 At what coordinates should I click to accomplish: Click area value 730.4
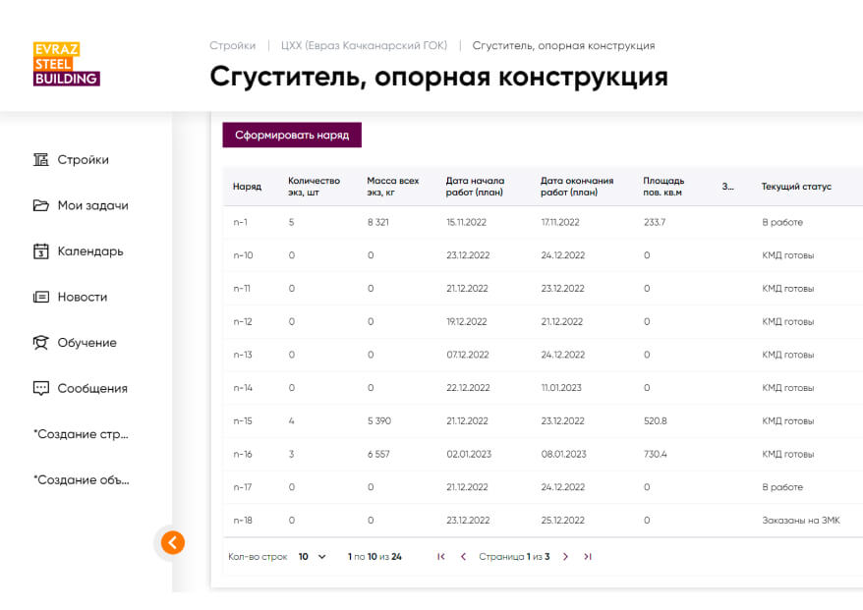coord(656,455)
